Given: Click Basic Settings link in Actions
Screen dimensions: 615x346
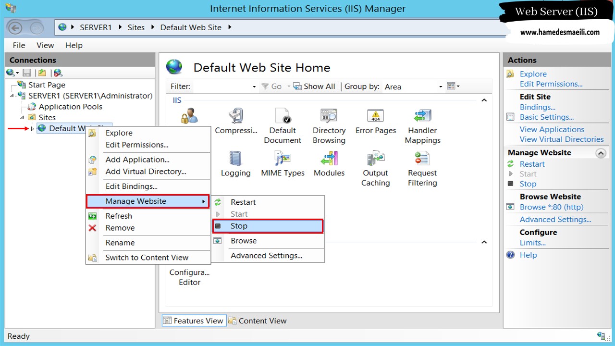Looking at the screenshot, I should point(547,117).
